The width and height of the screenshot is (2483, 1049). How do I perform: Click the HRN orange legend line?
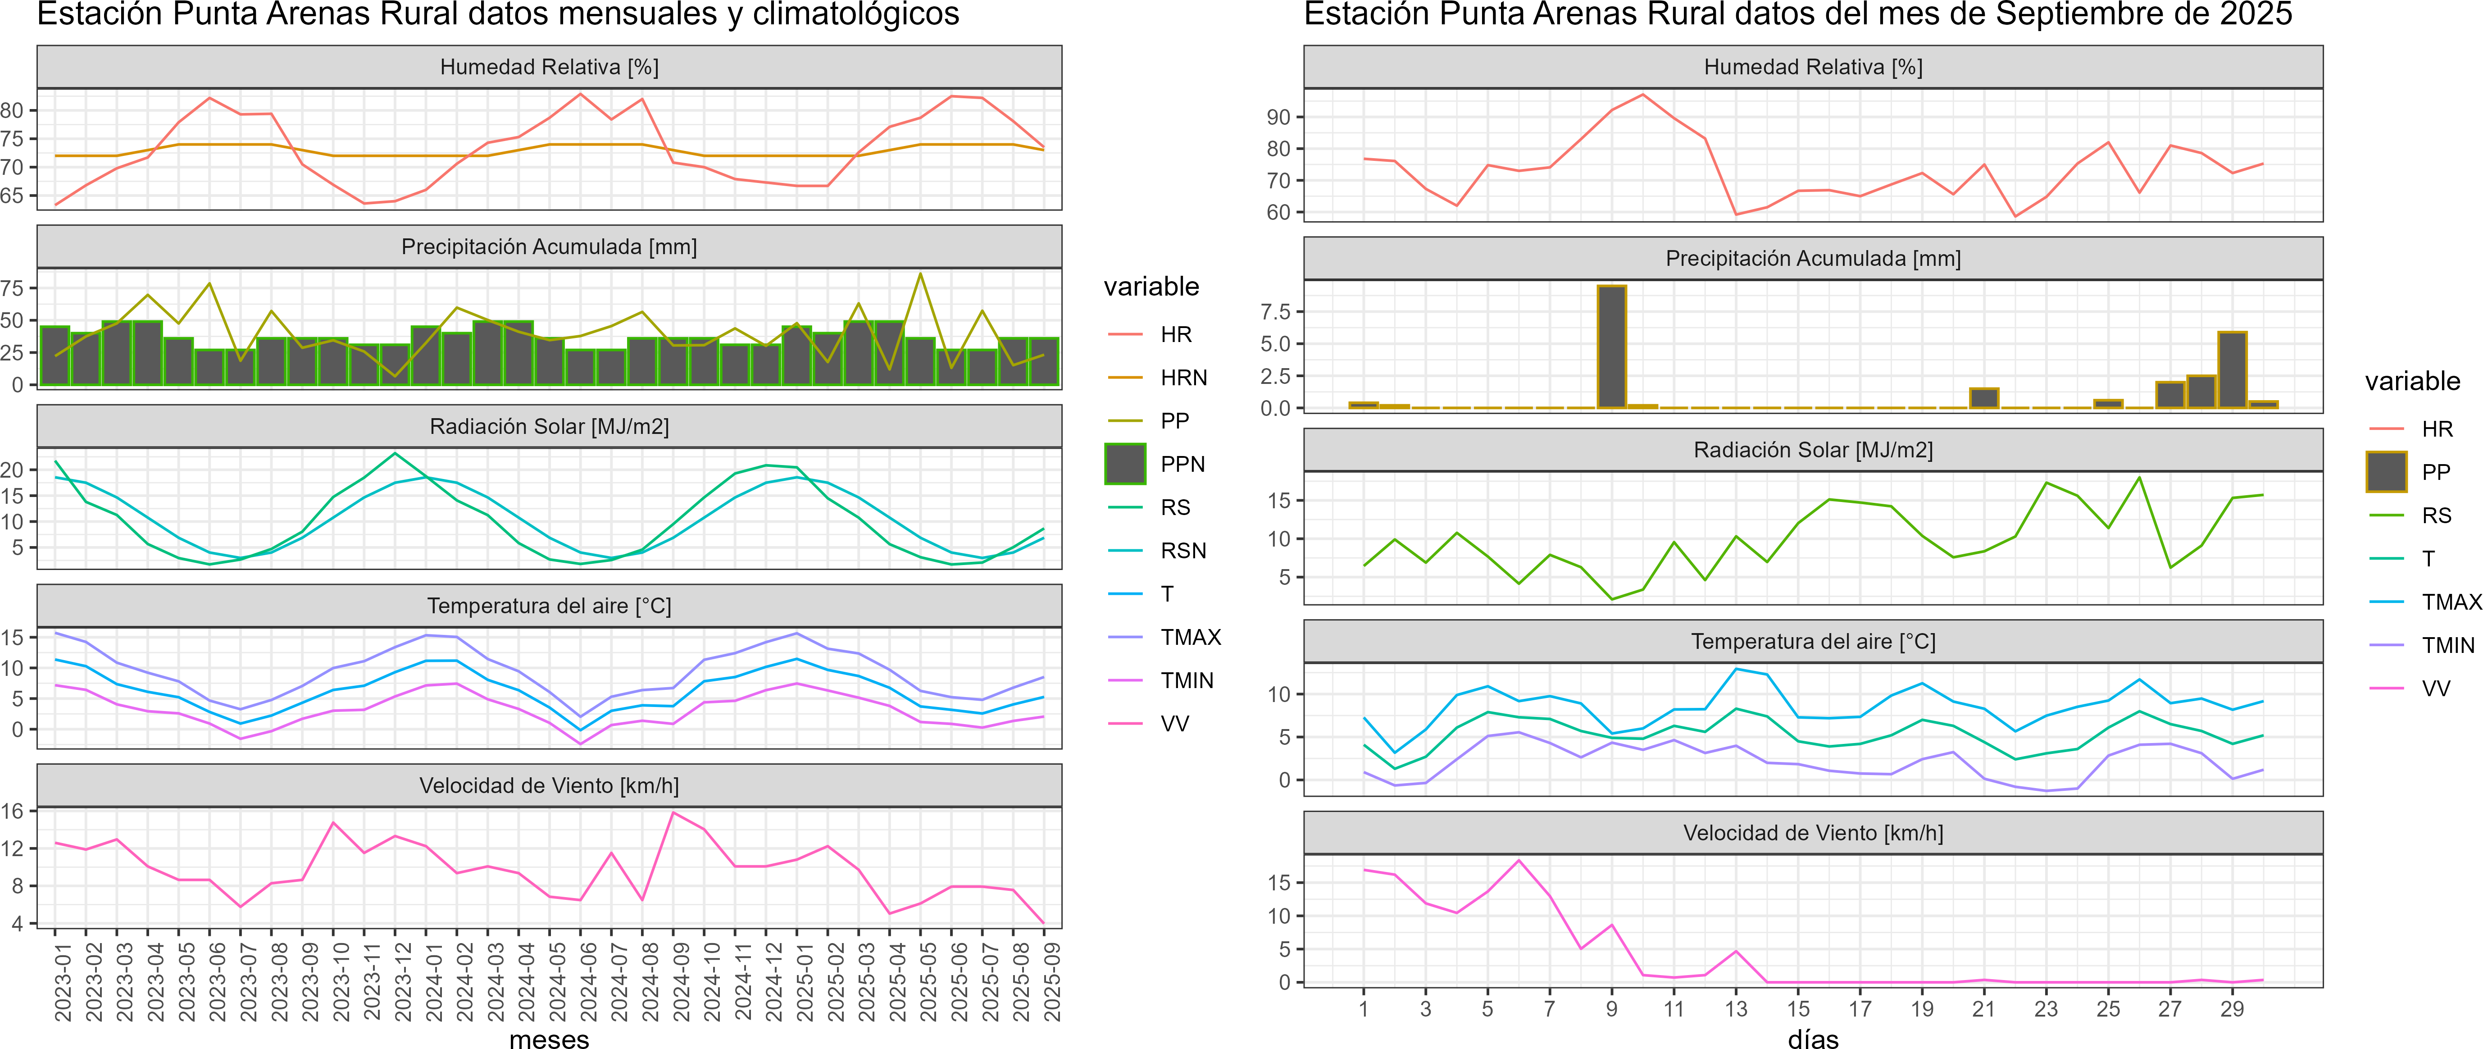[x=1125, y=378]
